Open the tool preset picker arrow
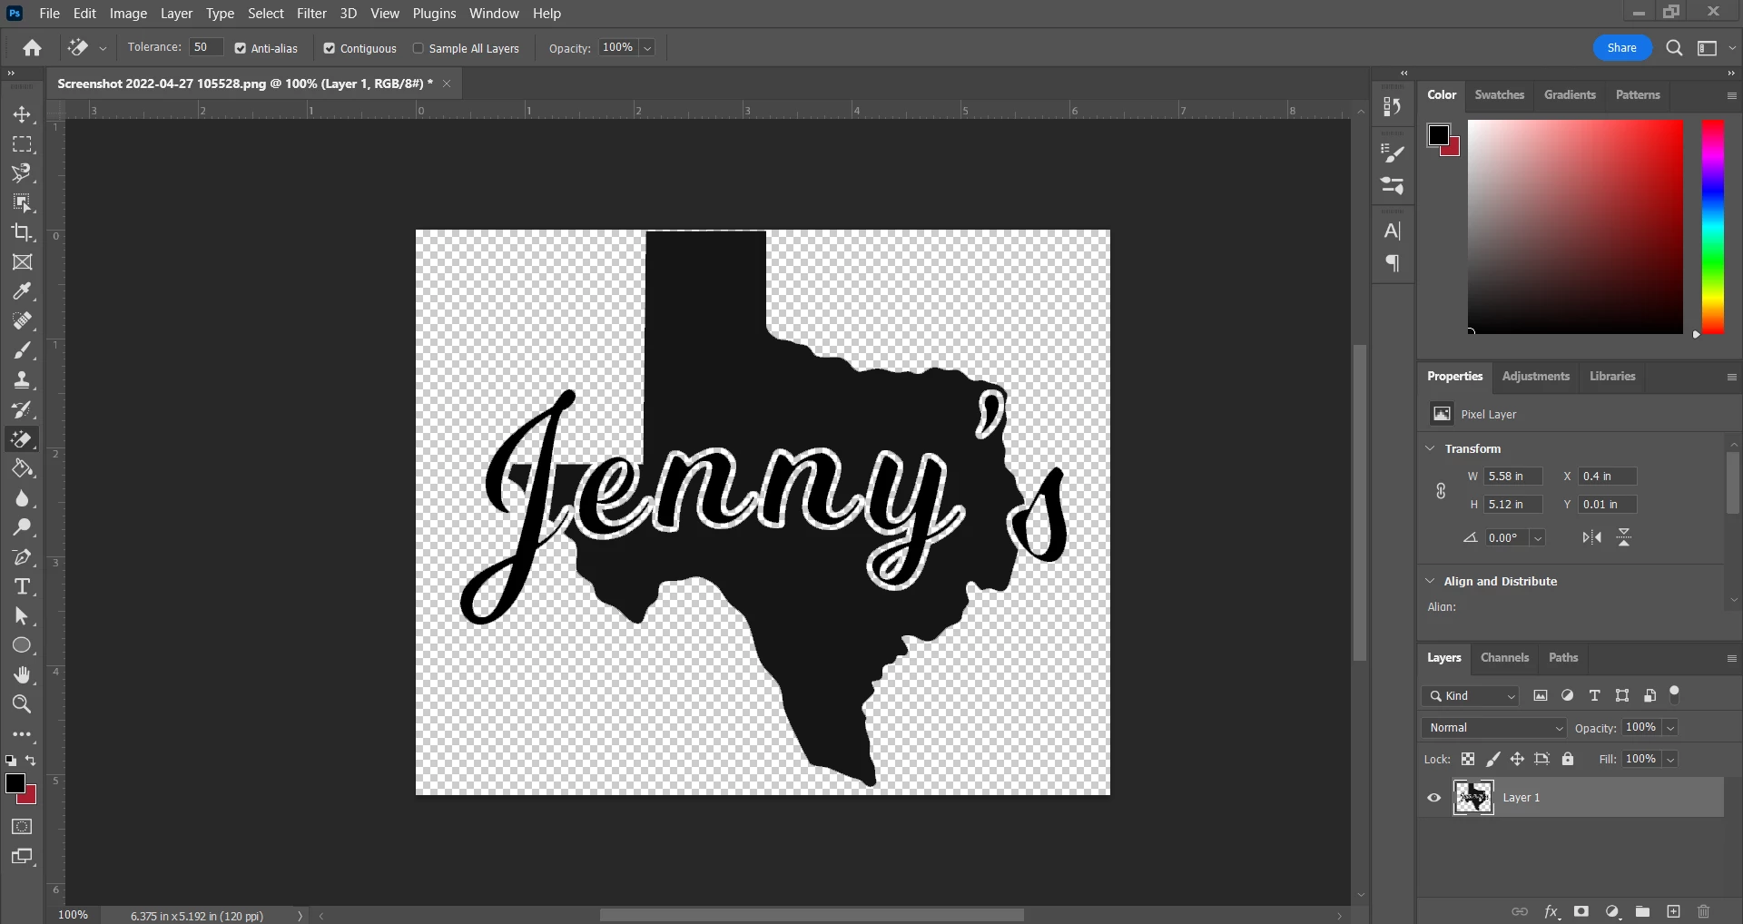This screenshot has height=924, width=1743. 103,48
